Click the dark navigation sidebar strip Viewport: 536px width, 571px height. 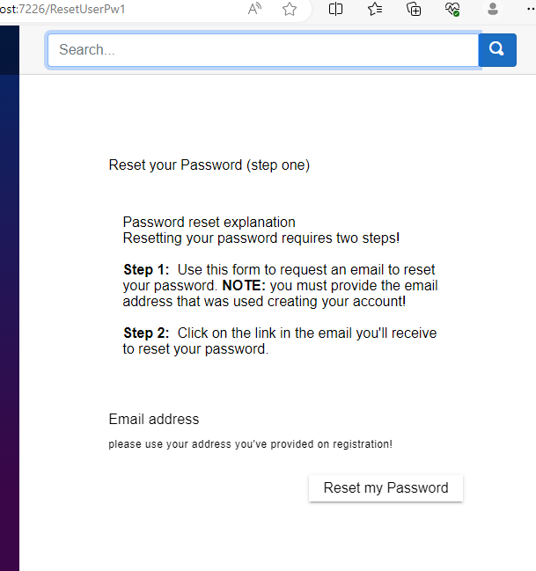pyautogui.click(x=10, y=298)
